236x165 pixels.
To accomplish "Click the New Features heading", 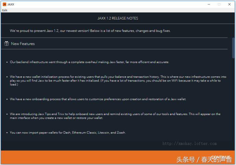I will click(23, 44).
